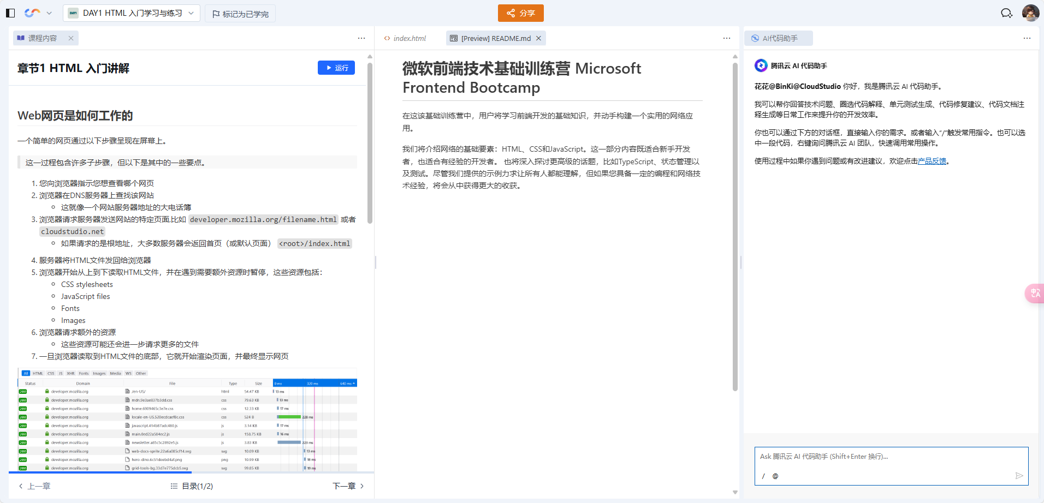Screen dimensions: 1044x503
Task: Click the Cloud Studio logo icon
Action: click(32, 13)
